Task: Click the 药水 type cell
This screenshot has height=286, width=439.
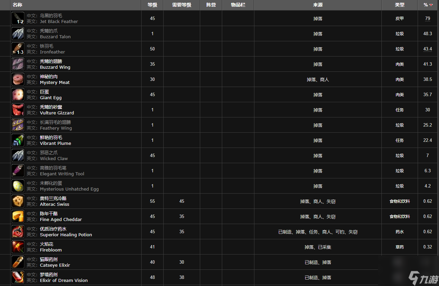Action: 400,232
